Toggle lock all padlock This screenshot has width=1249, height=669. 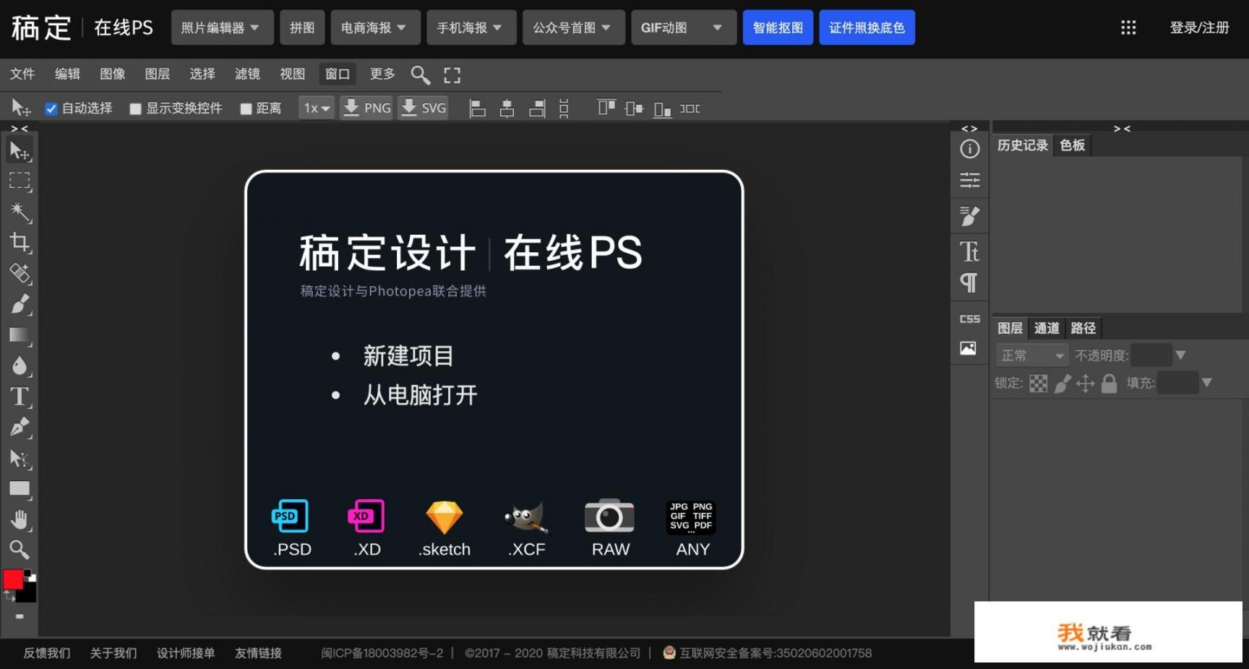(1109, 384)
